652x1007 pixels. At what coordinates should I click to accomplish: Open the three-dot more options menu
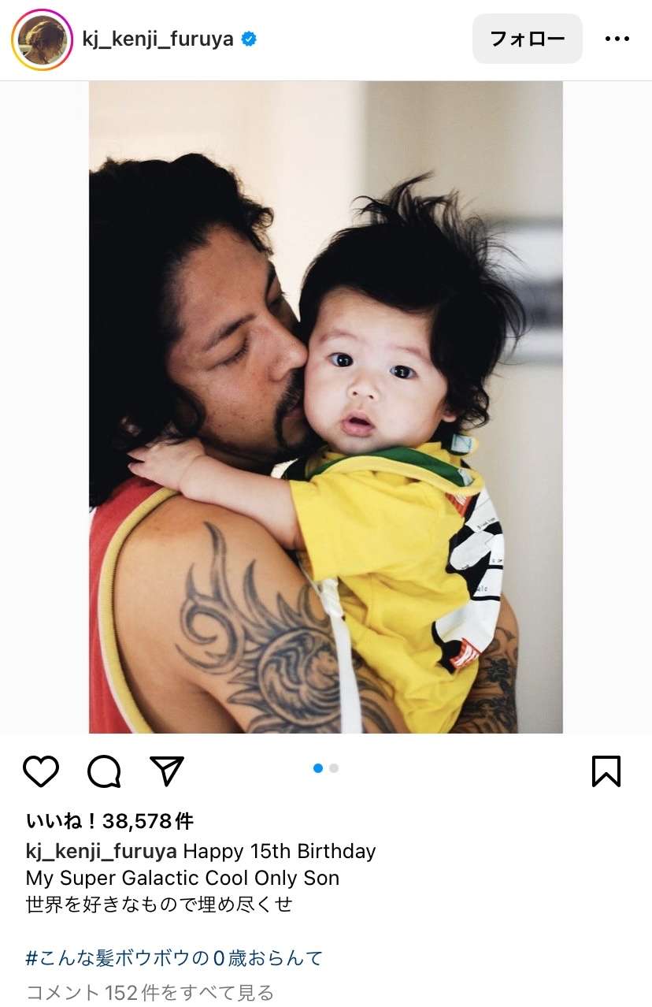click(617, 39)
